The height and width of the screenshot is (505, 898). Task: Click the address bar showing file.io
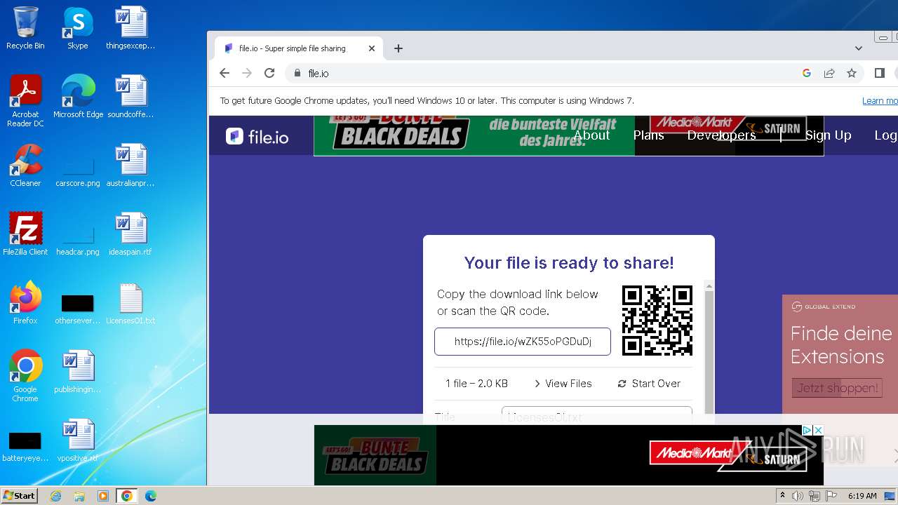(540, 73)
